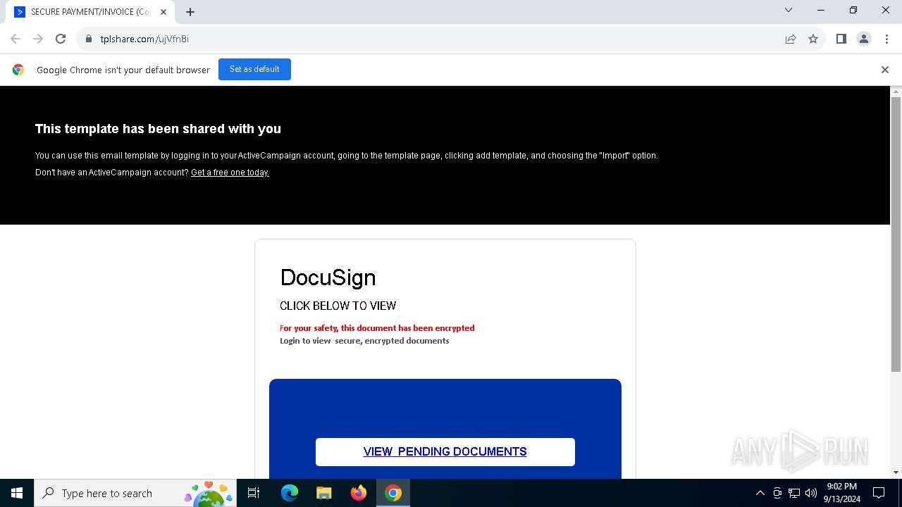Click VIEW PENDING DOCUMENTS link
The height and width of the screenshot is (507, 902).
445,452
